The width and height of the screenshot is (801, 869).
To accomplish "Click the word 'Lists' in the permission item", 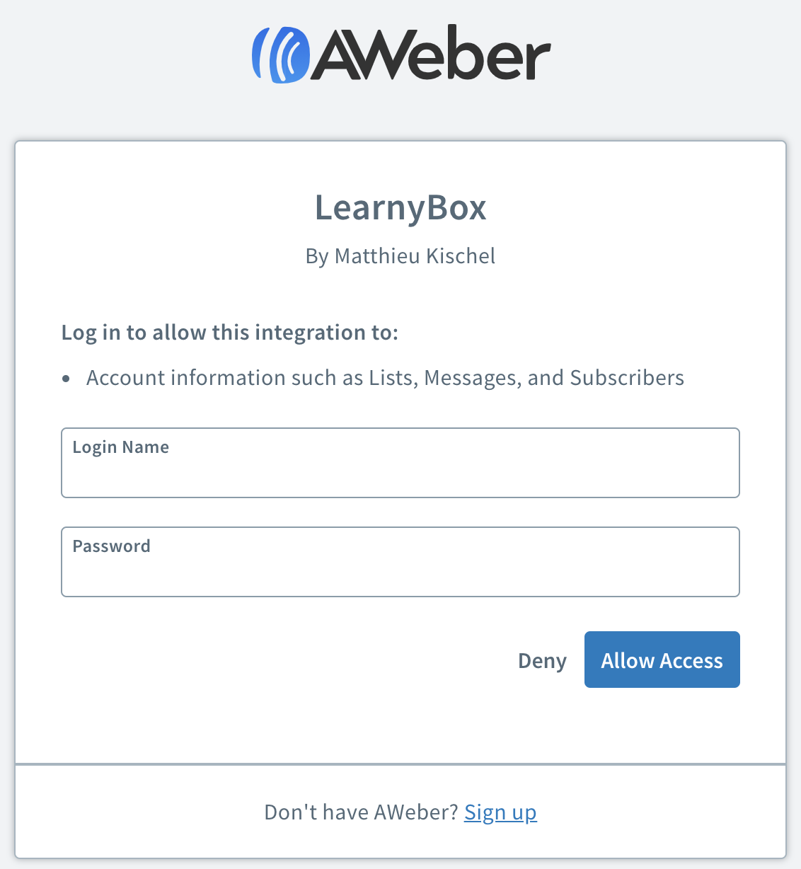I will [x=393, y=378].
